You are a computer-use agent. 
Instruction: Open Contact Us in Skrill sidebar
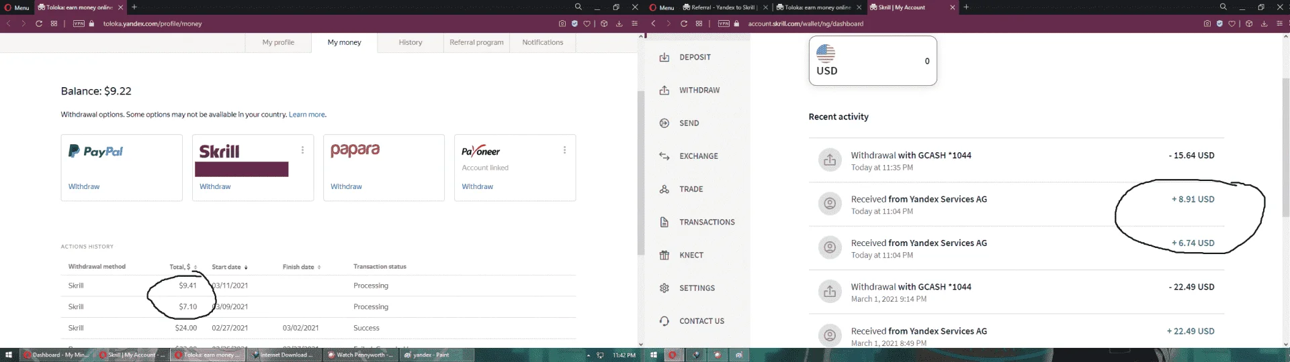click(701, 321)
